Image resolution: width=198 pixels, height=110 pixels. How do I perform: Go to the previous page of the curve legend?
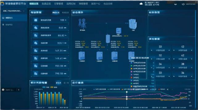167,89
